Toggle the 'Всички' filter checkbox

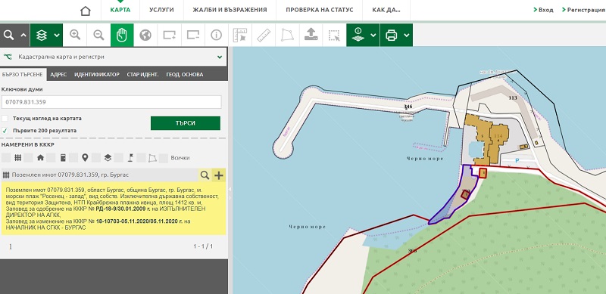tap(164, 158)
